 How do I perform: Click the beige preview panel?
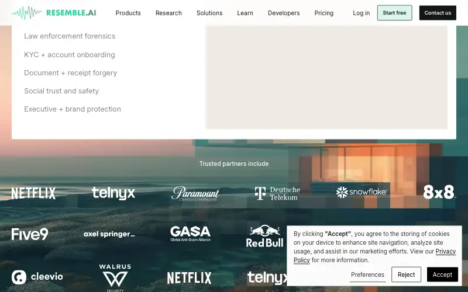tap(327, 77)
